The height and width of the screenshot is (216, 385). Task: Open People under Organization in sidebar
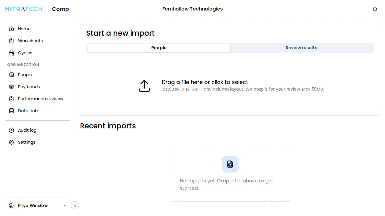(x=25, y=75)
